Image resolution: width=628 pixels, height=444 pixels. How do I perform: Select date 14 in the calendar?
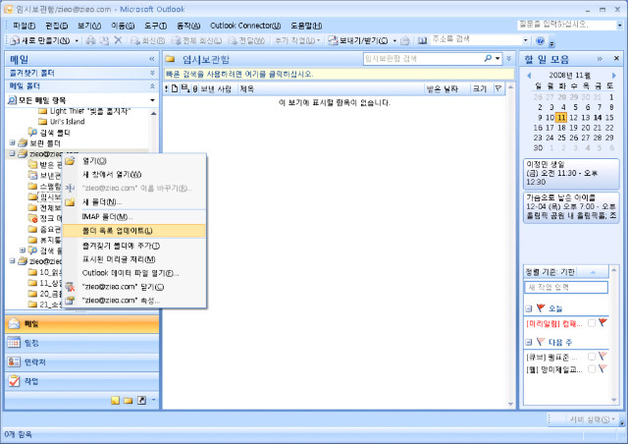click(598, 118)
